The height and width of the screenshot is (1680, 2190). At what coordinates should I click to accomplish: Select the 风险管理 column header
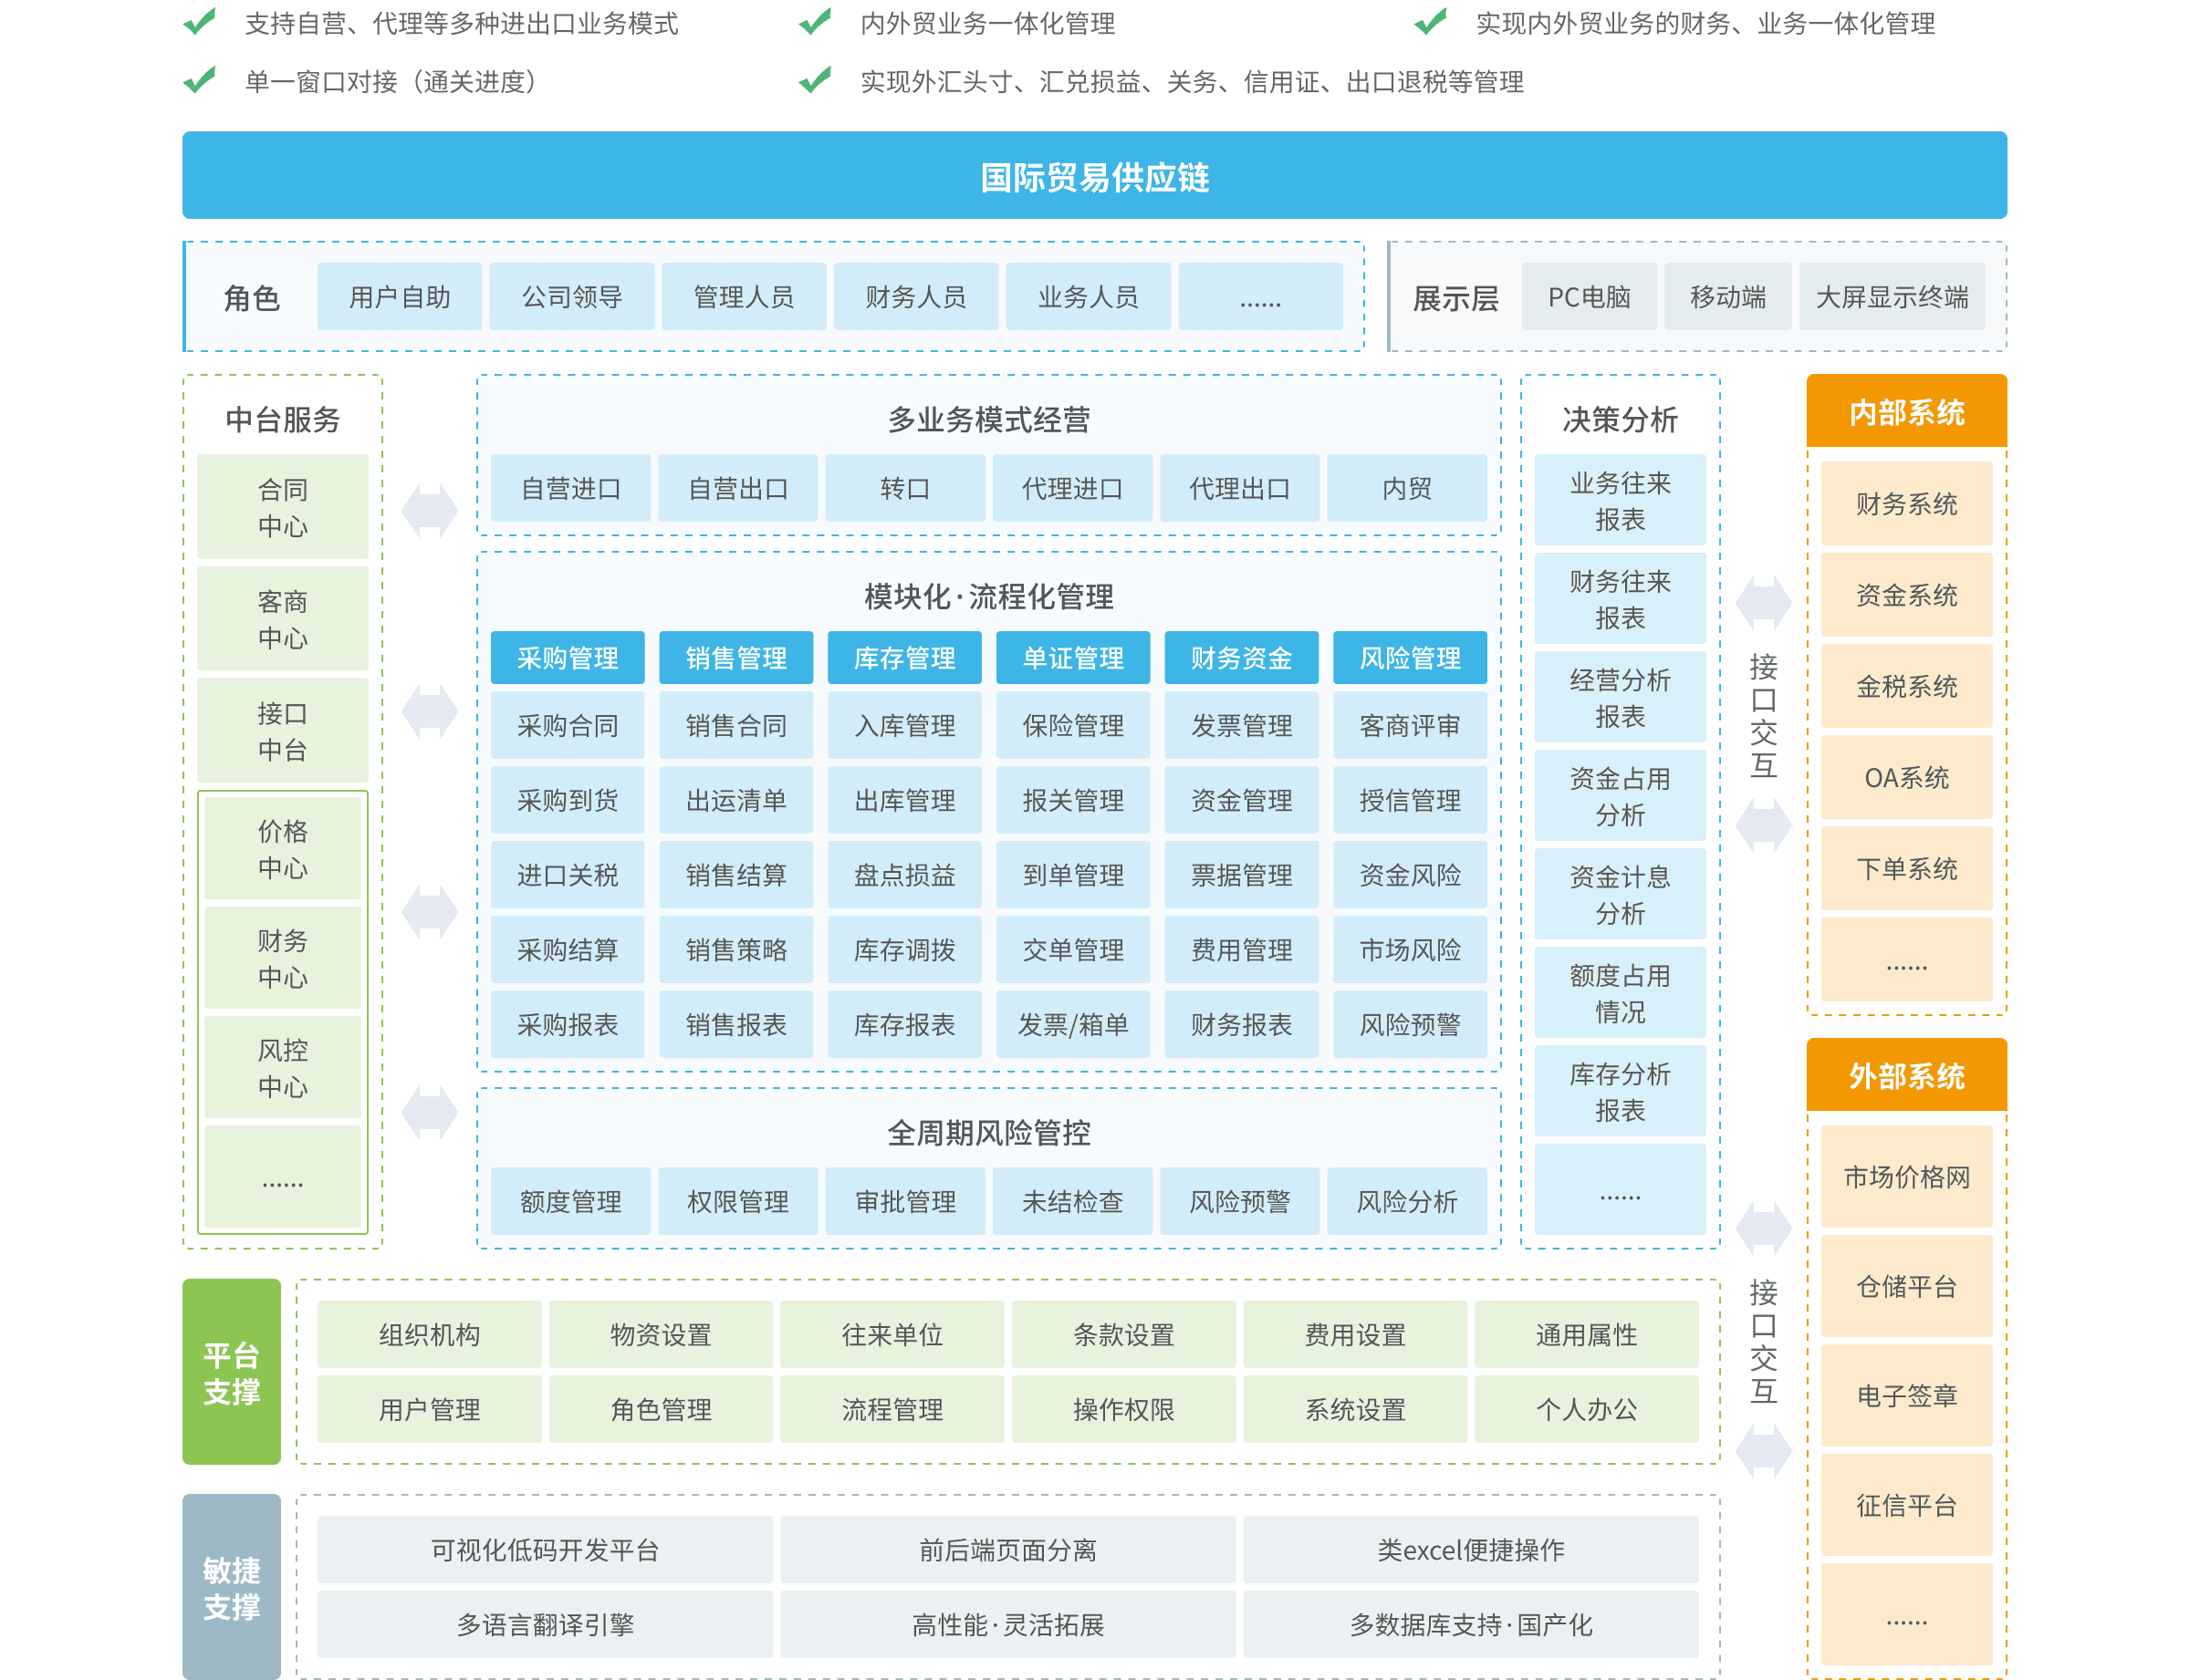(1410, 658)
